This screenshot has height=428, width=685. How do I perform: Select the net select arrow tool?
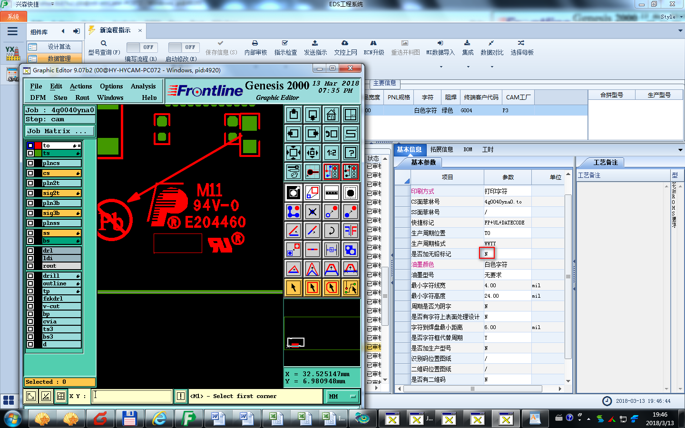pyautogui.click(x=351, y=288)
